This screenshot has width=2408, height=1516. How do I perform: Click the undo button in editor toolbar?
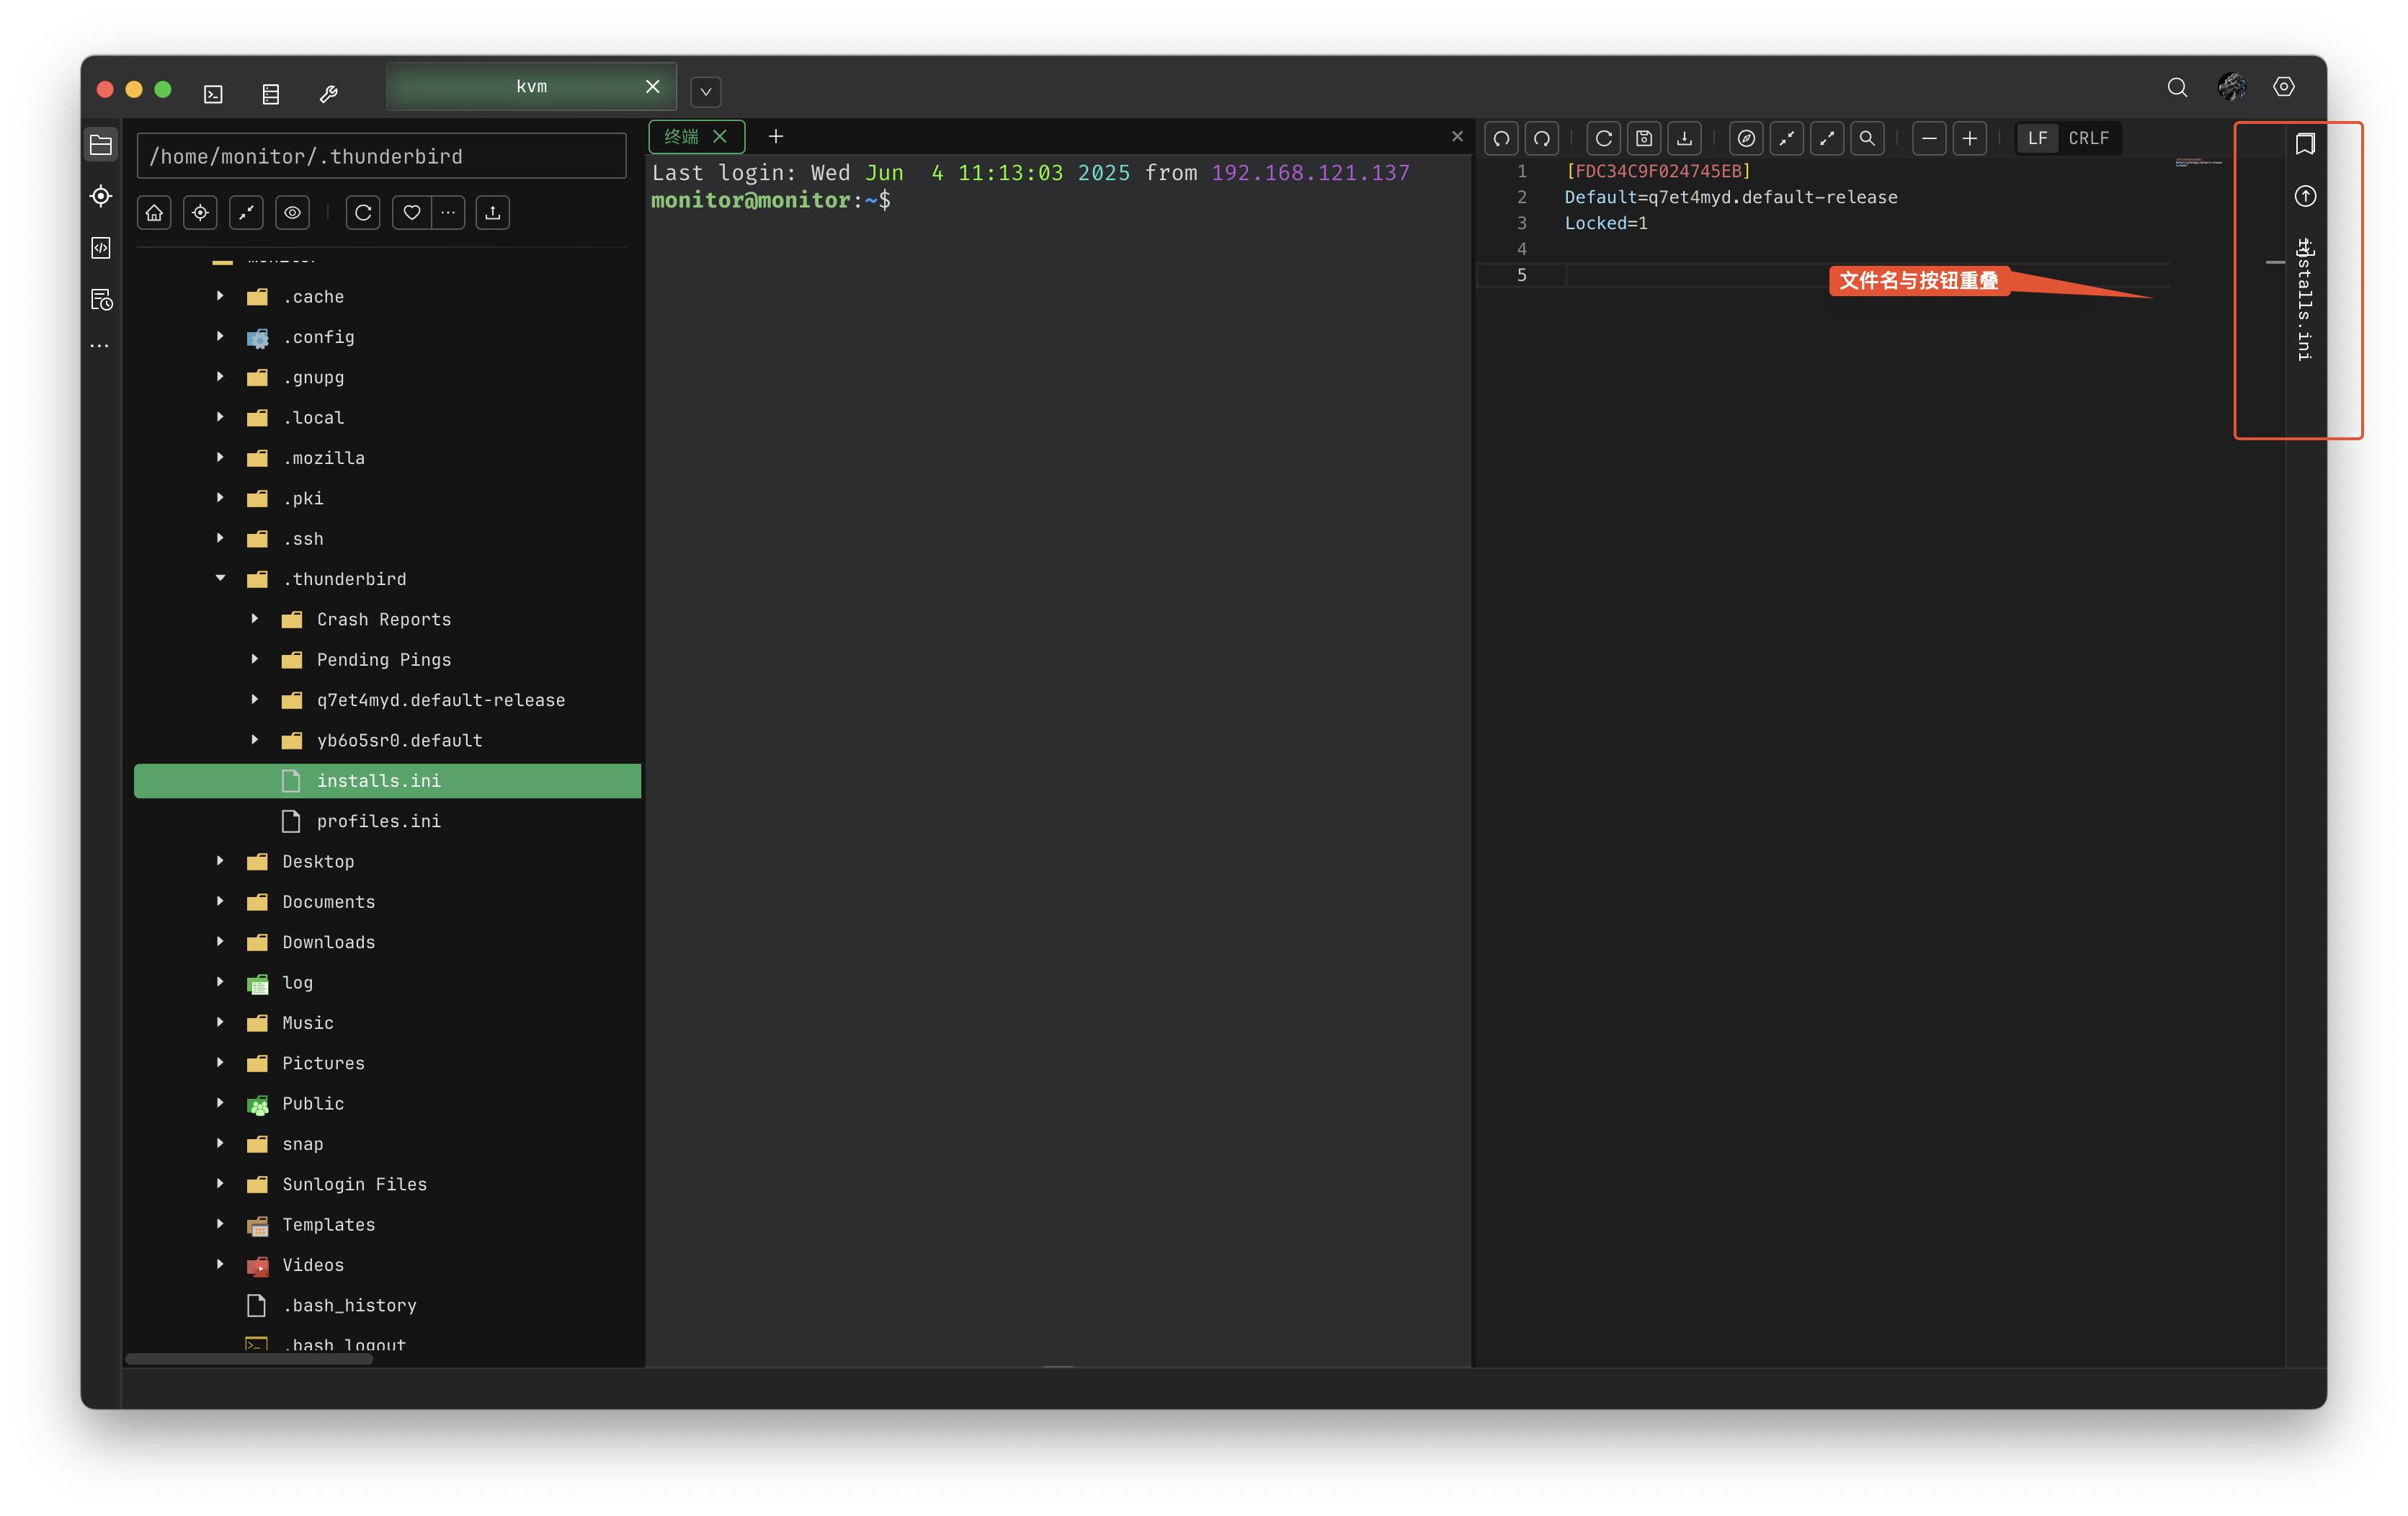(1502, 139)
